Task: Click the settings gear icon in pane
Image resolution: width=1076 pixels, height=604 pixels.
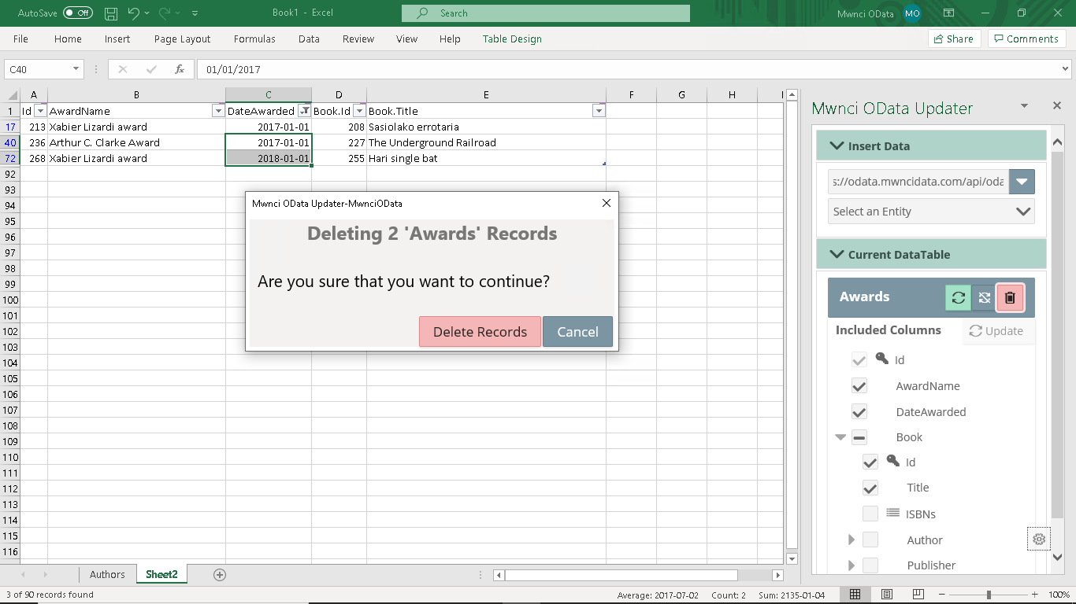Action: pos(1039,540)
